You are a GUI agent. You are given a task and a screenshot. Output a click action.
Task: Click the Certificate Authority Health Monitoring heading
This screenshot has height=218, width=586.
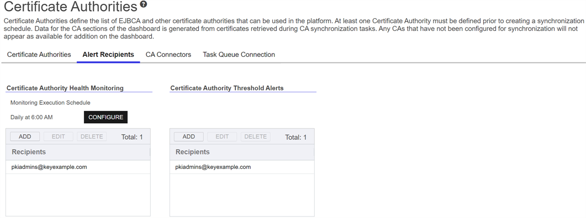pyautogui.click(x=65, y=88)
